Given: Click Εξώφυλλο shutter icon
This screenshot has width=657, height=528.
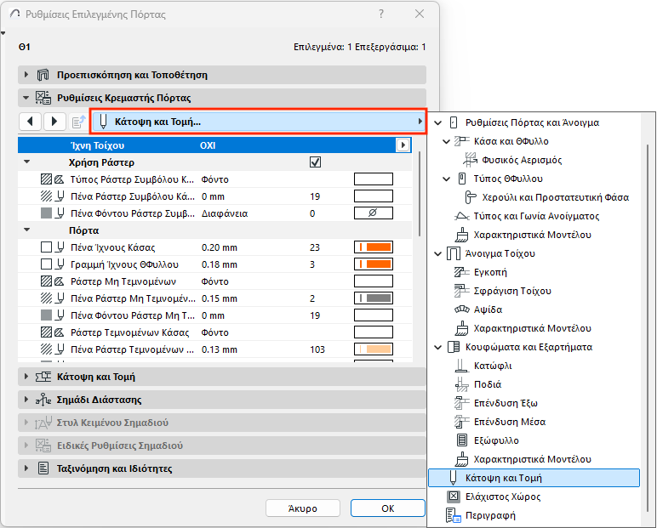Looking at the screenshot, I should [x=462, y=440].
